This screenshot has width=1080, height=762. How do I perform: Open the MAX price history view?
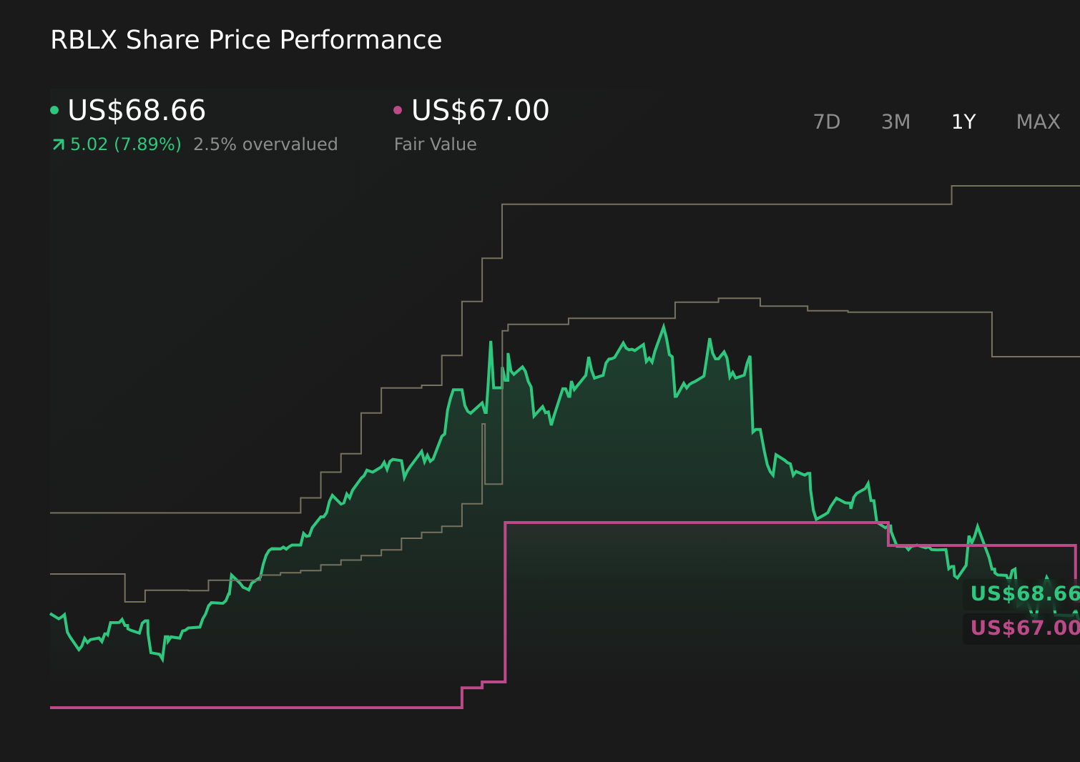pyautogui.click(x=1037, y=122)
